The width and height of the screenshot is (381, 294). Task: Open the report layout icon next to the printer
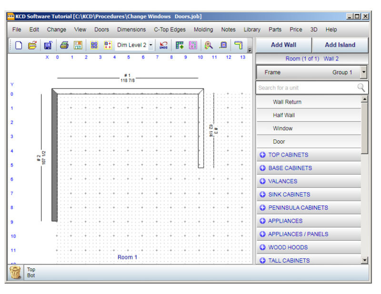[78, 45]
